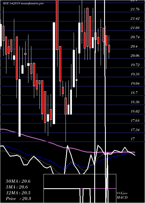Select the 20.06 price axis label
Screen dimensions: 145x203
pyautogui.click(x=135, y=56)
